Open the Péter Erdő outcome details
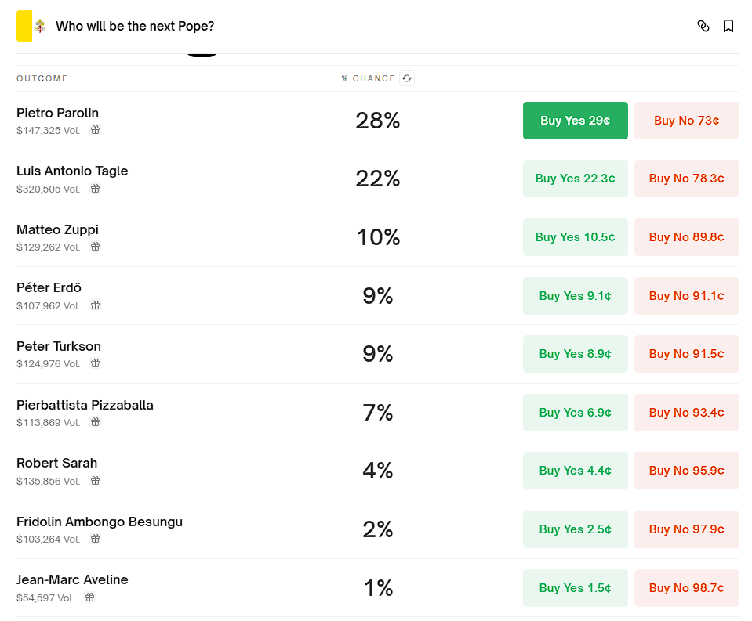This screenshot has width=752, height=621. (377, 296)
